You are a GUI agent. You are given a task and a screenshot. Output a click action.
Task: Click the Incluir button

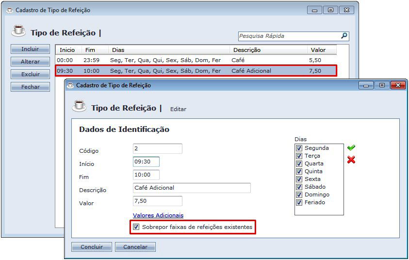point(30,49)
